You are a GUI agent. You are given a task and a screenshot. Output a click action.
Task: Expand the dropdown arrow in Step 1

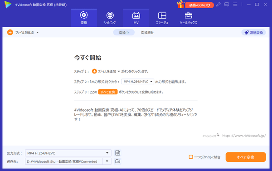119,71
